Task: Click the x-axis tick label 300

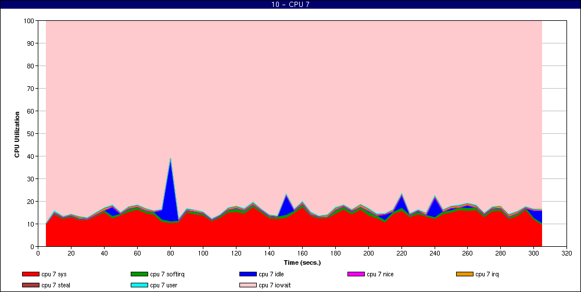Action: [534, 254]
